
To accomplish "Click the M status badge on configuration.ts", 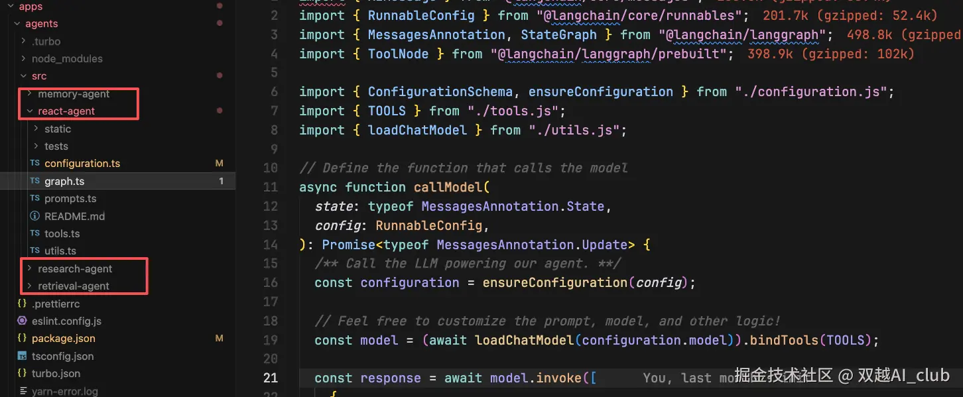I will click(x=220, y=163).
